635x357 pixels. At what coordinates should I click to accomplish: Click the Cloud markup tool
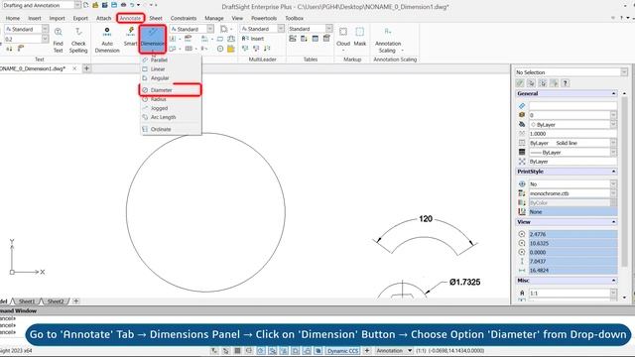pyautogui.click(x=343, y=38)
